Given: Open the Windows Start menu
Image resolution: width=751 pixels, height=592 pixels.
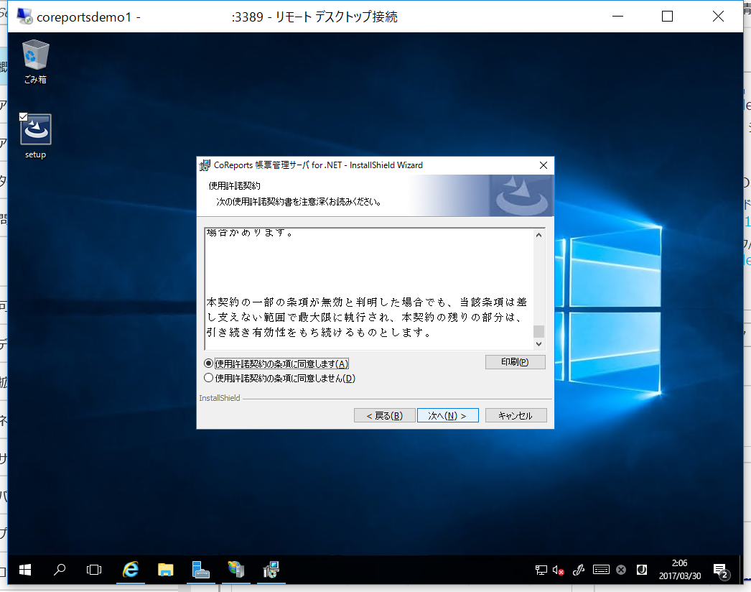Looking at the screenshot, I should 25,570.
